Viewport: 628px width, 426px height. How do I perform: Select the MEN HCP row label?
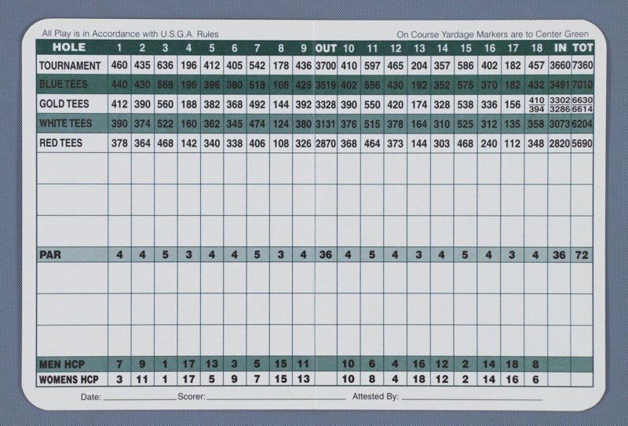coord(62,364)
